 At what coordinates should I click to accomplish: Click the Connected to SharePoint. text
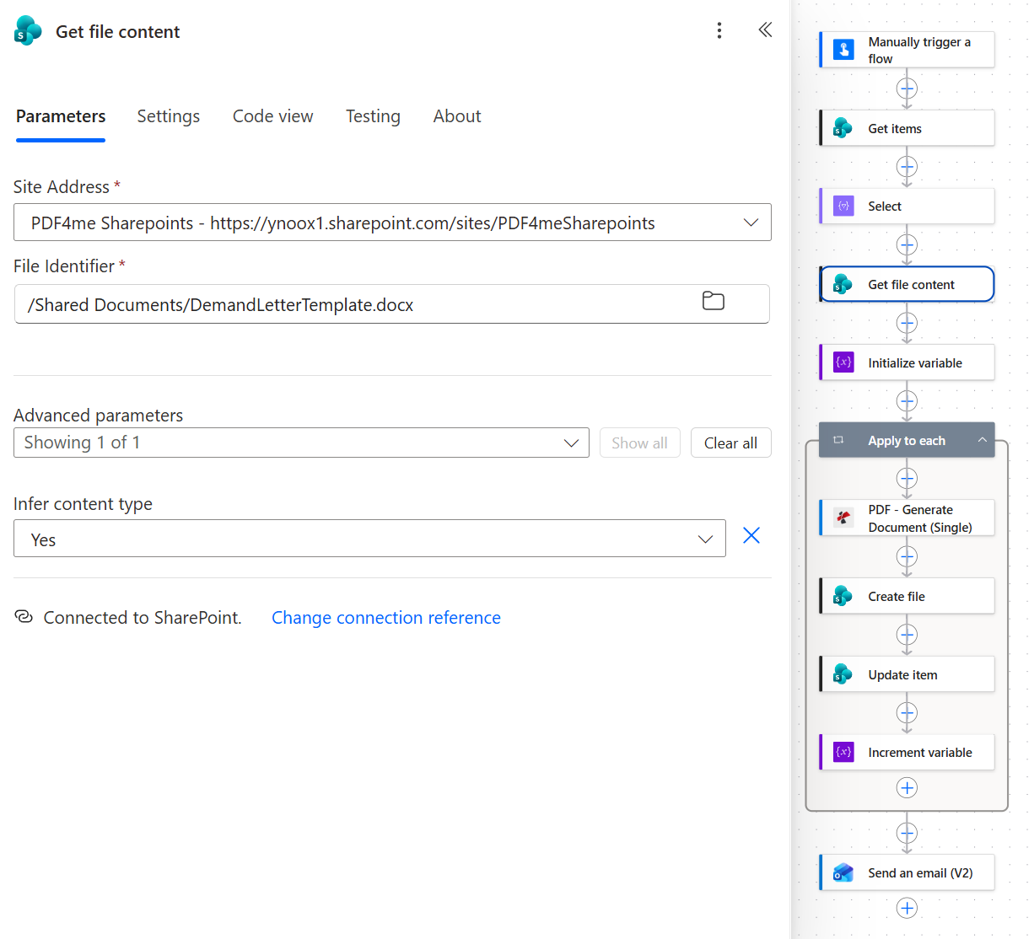click(143, 618)
